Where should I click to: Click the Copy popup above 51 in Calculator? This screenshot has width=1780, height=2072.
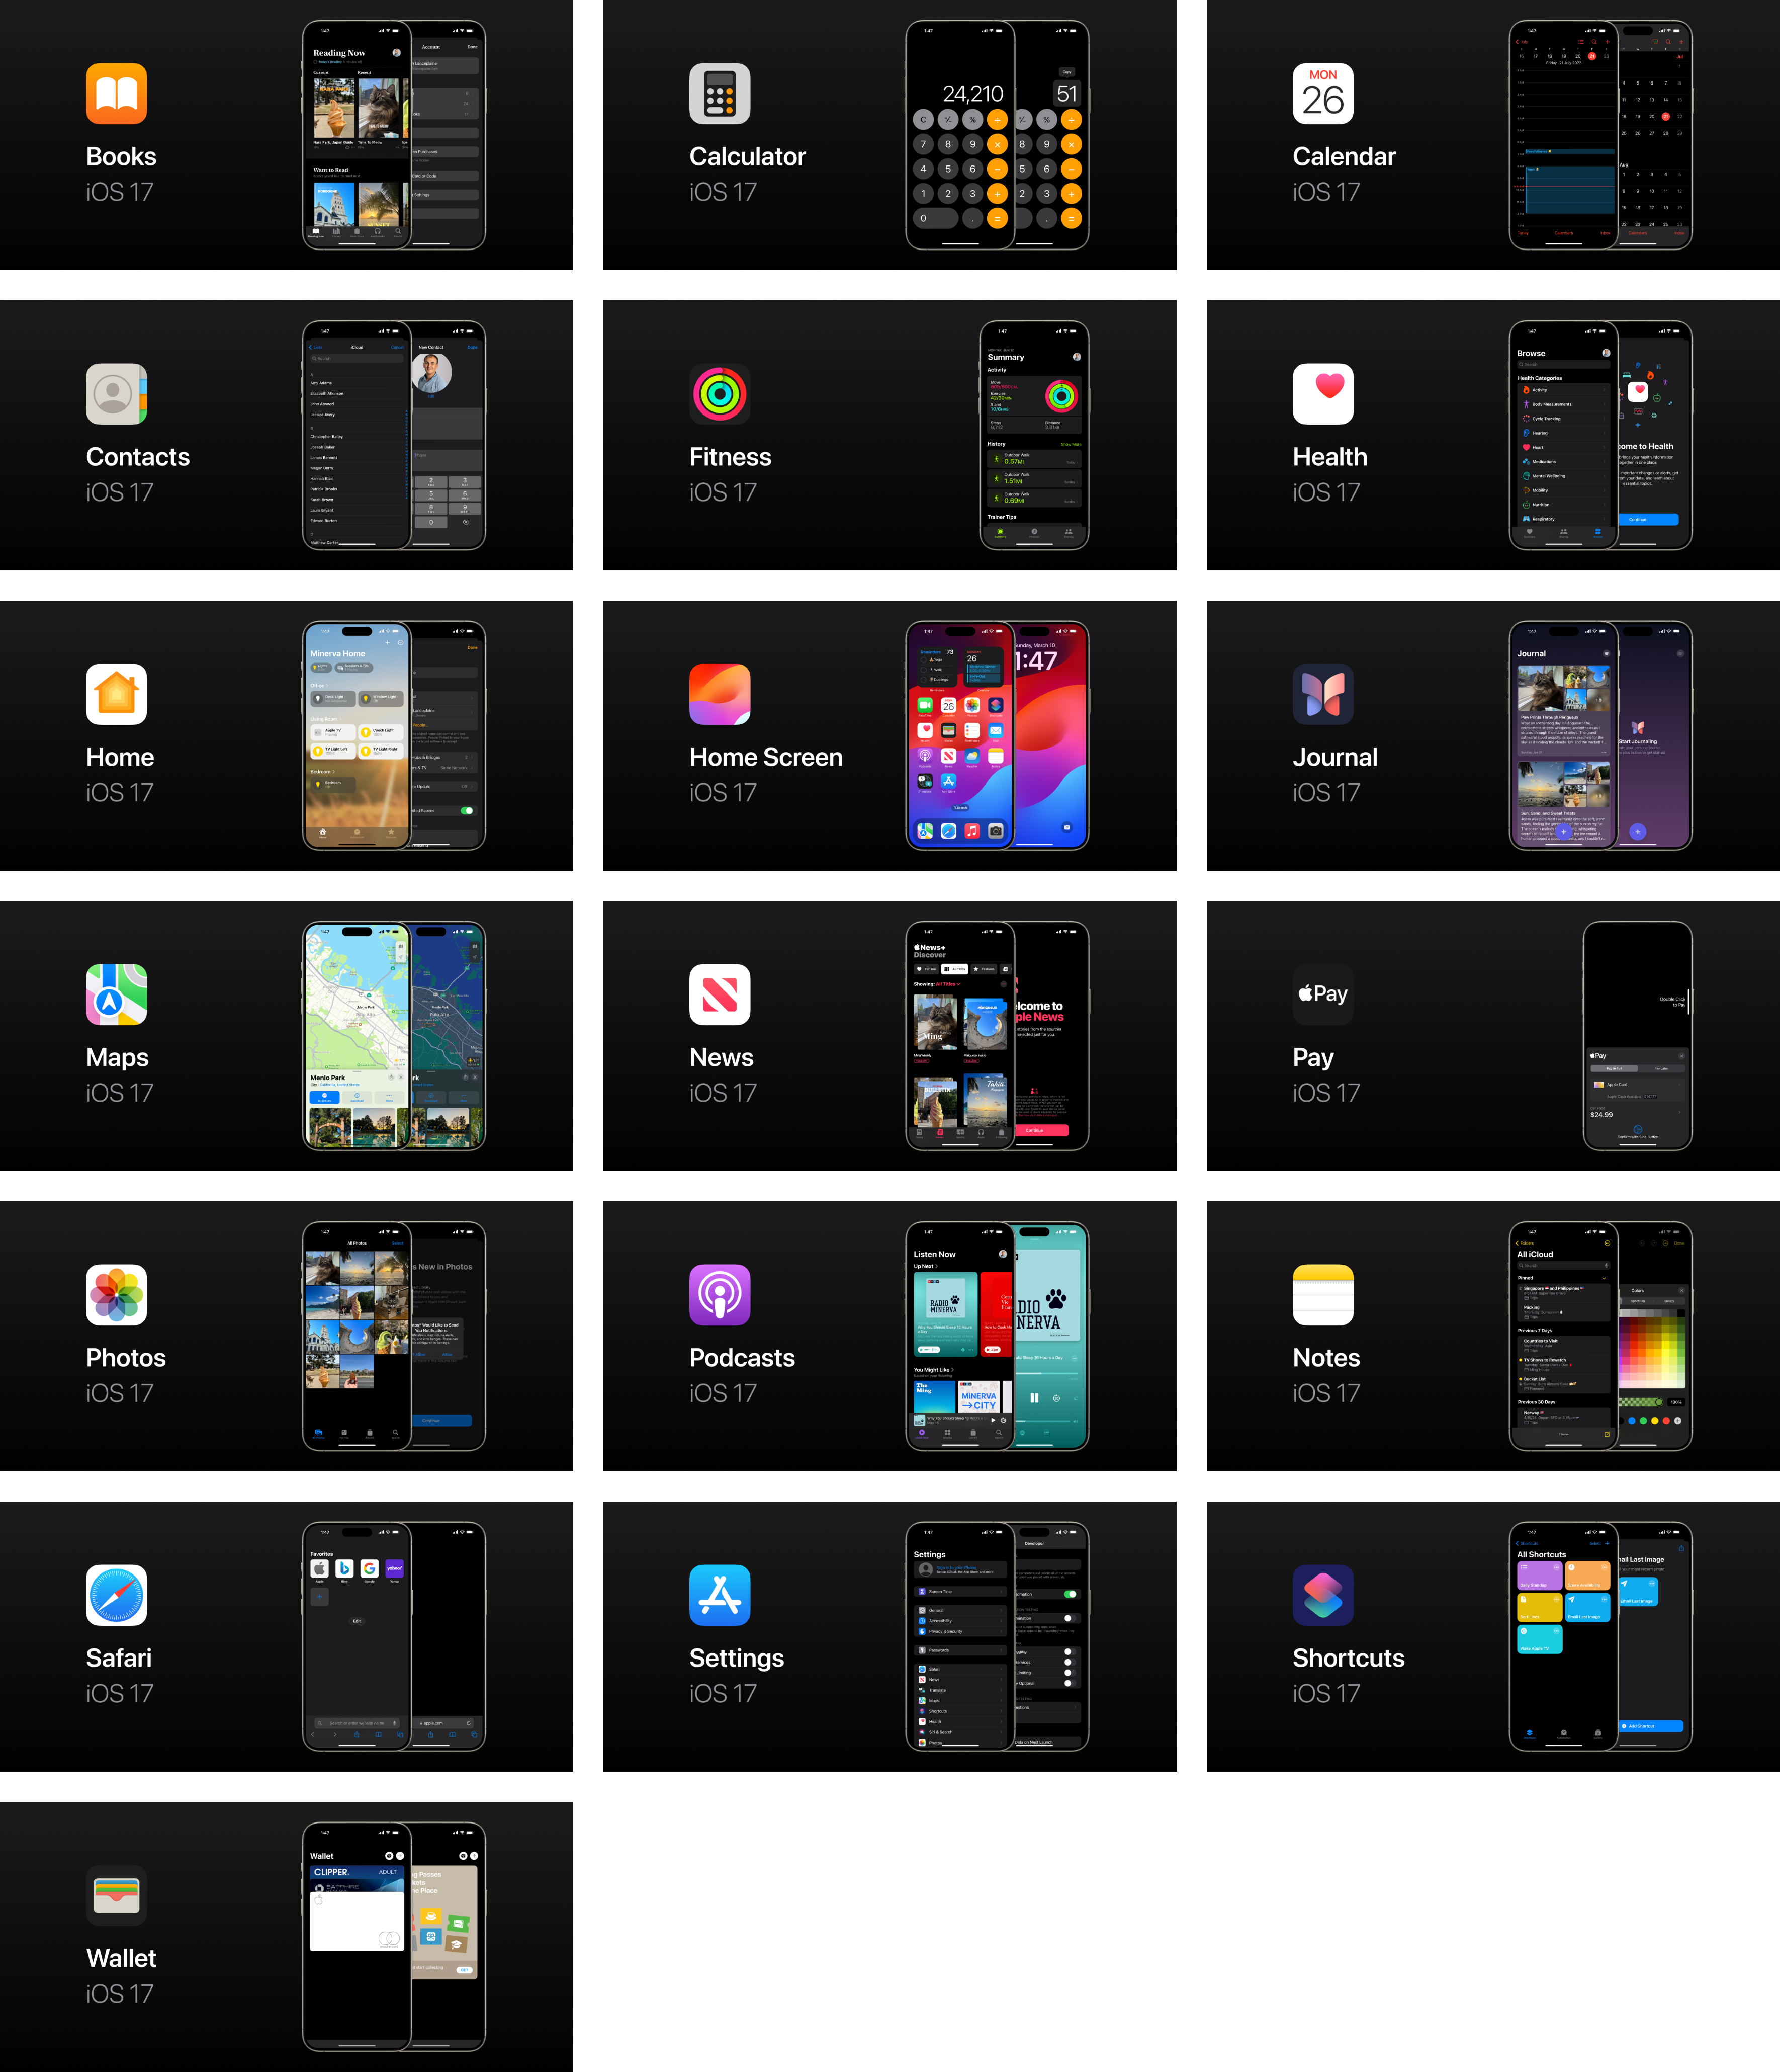point(1066,72)
